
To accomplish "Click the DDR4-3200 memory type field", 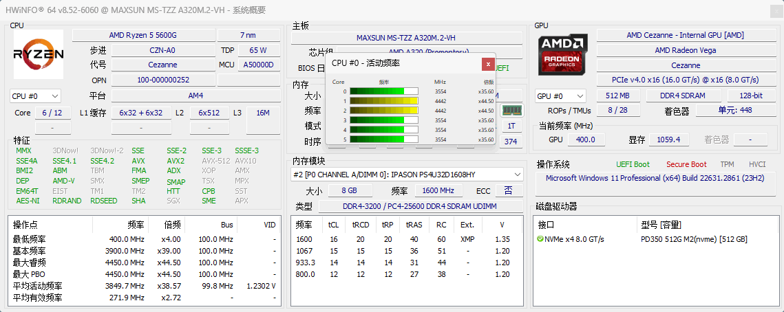I will coord(421,206).
